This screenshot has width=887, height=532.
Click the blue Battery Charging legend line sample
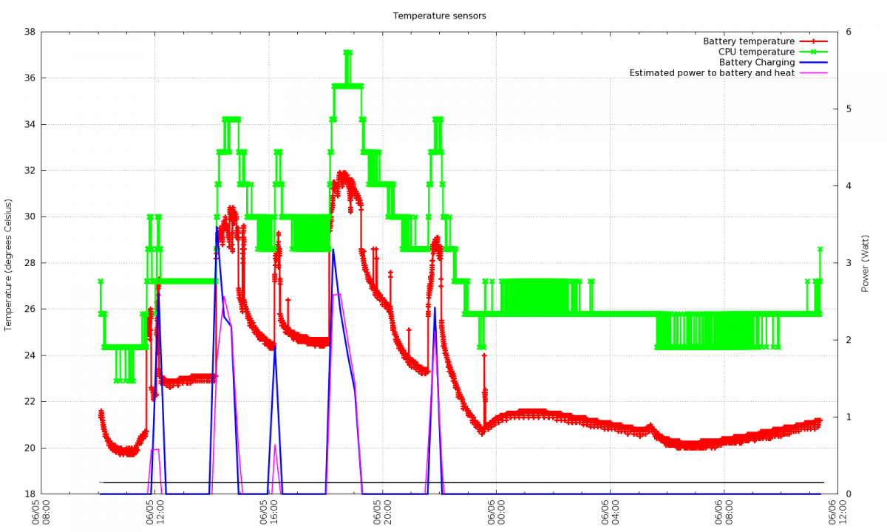[x=813, y=62]
